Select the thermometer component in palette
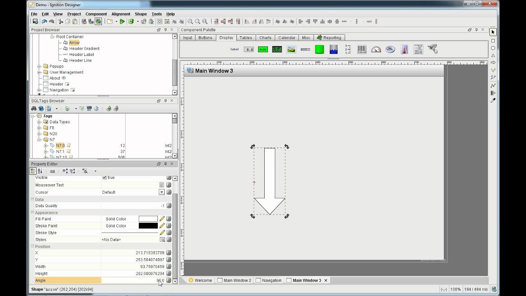This screenshot has height=296, width=526. tap(404, 49)
